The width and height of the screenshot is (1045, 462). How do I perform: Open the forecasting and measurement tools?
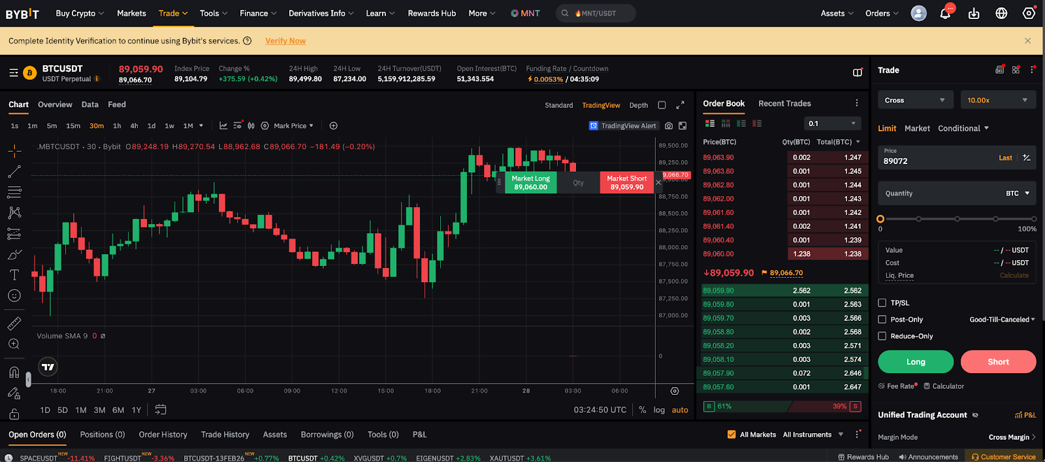[x=14, y=234]
